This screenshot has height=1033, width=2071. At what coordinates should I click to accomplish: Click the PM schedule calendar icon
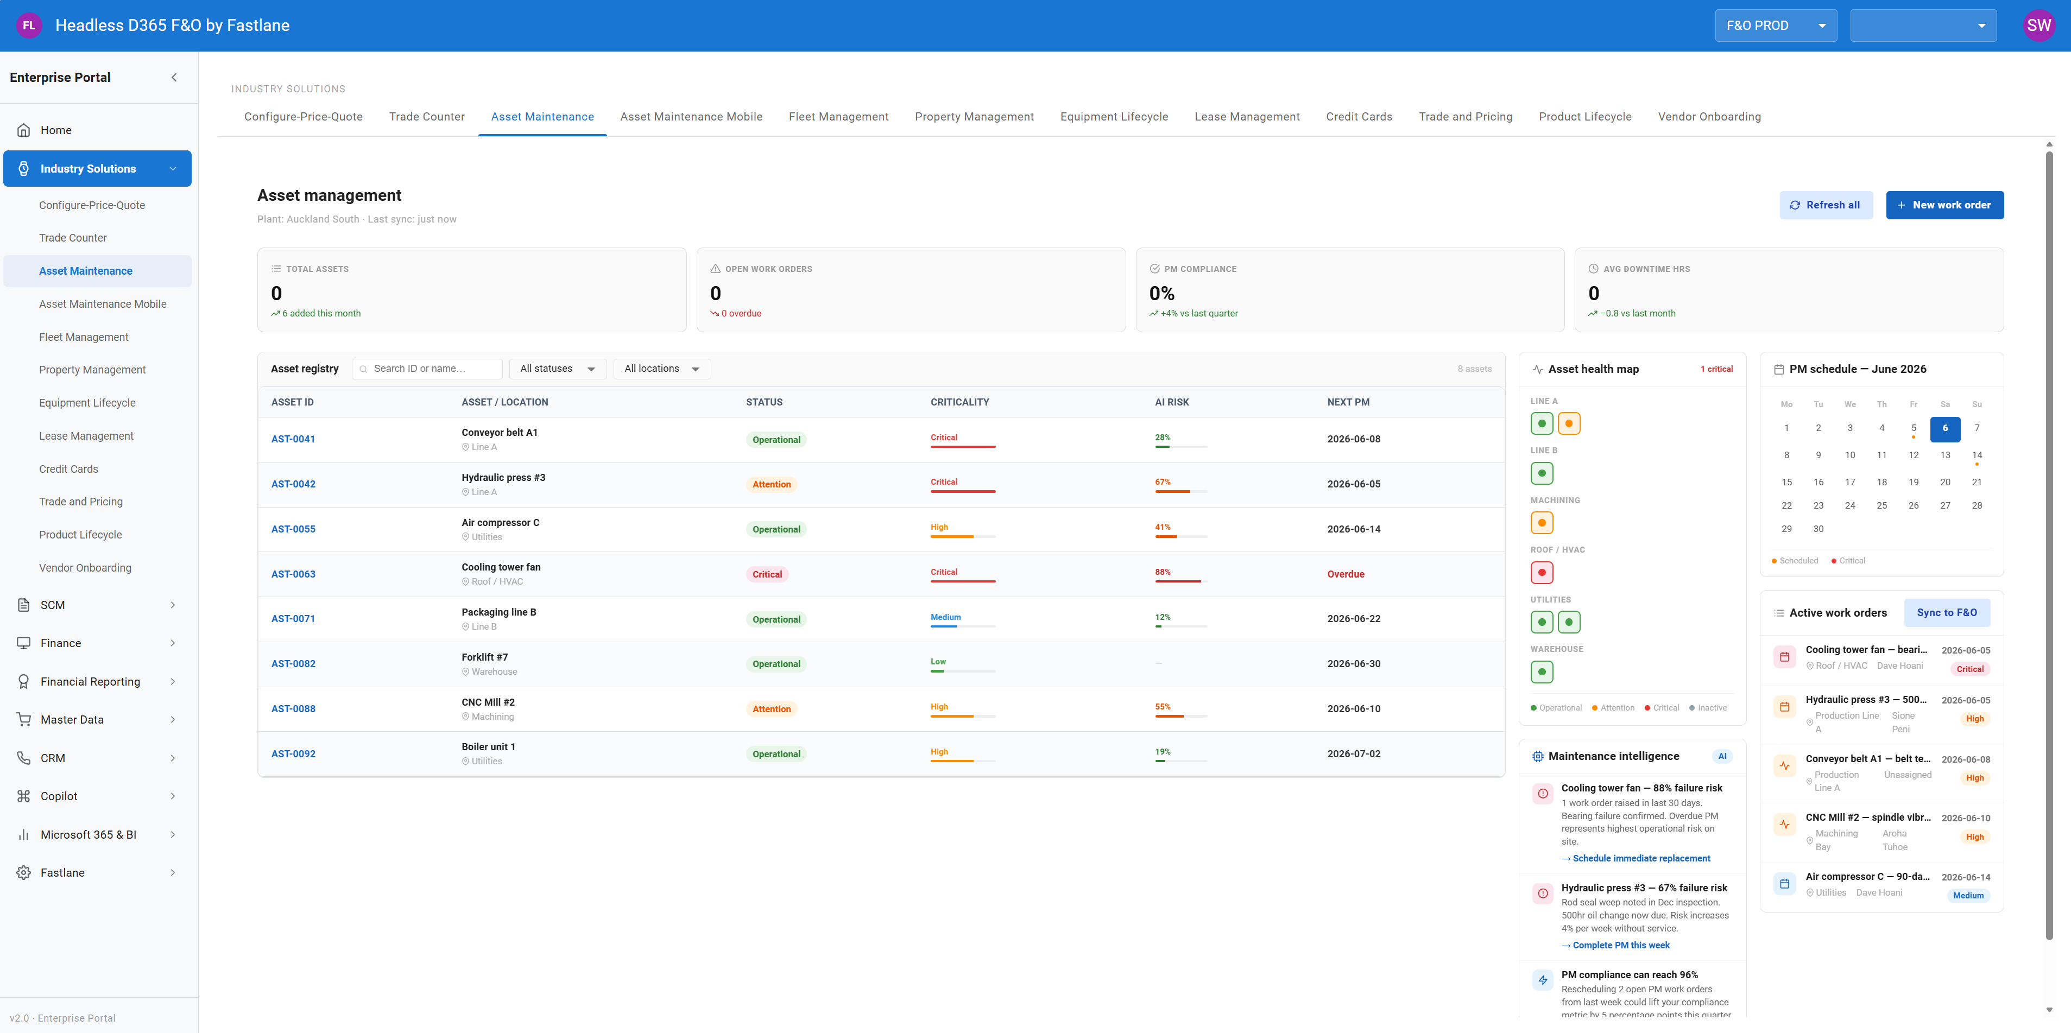(1778, 370)
